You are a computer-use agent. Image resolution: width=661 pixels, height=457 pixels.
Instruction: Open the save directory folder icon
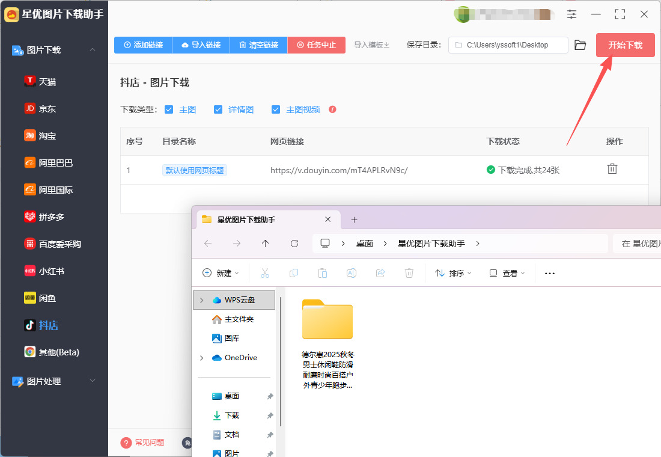580,45
